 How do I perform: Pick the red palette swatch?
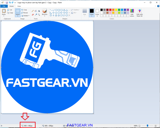click(110, 10)
